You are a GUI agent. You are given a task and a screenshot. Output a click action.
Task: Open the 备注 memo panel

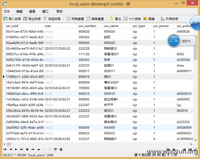click(x=115, y=19)
